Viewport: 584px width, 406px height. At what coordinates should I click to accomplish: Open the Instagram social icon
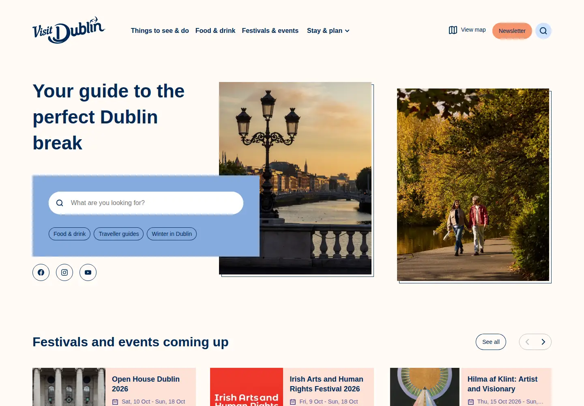tap(64, 272)
